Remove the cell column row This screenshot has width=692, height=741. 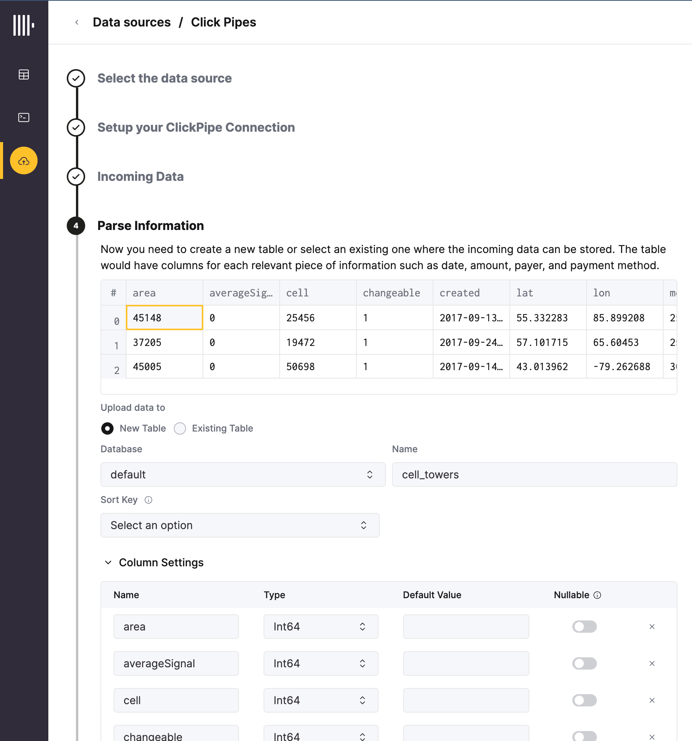coord(652,700)
